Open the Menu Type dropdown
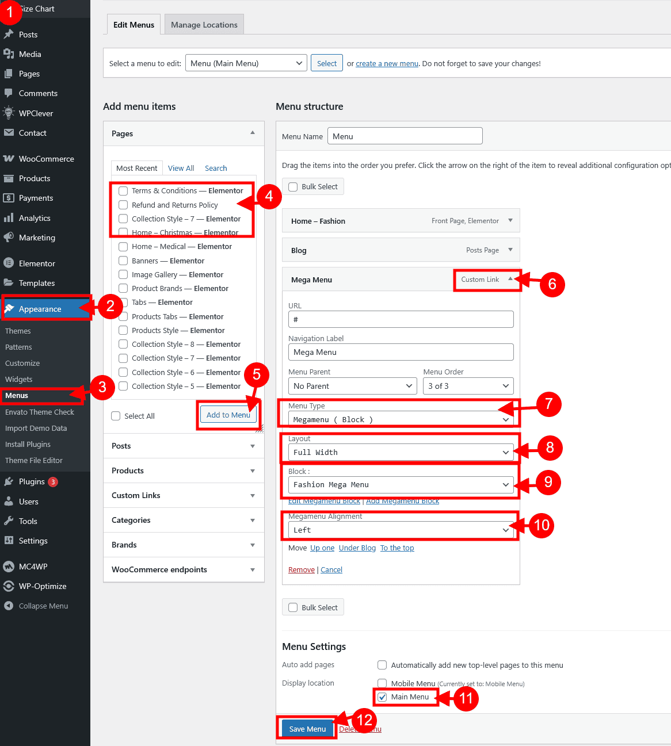The width and height of the screenshot is (671, 746). pos(401,419)
